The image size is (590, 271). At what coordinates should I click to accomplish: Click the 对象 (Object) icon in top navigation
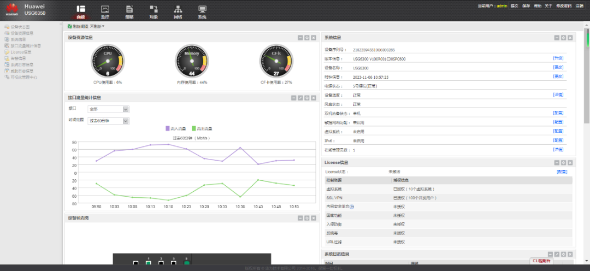pos(154,9)
